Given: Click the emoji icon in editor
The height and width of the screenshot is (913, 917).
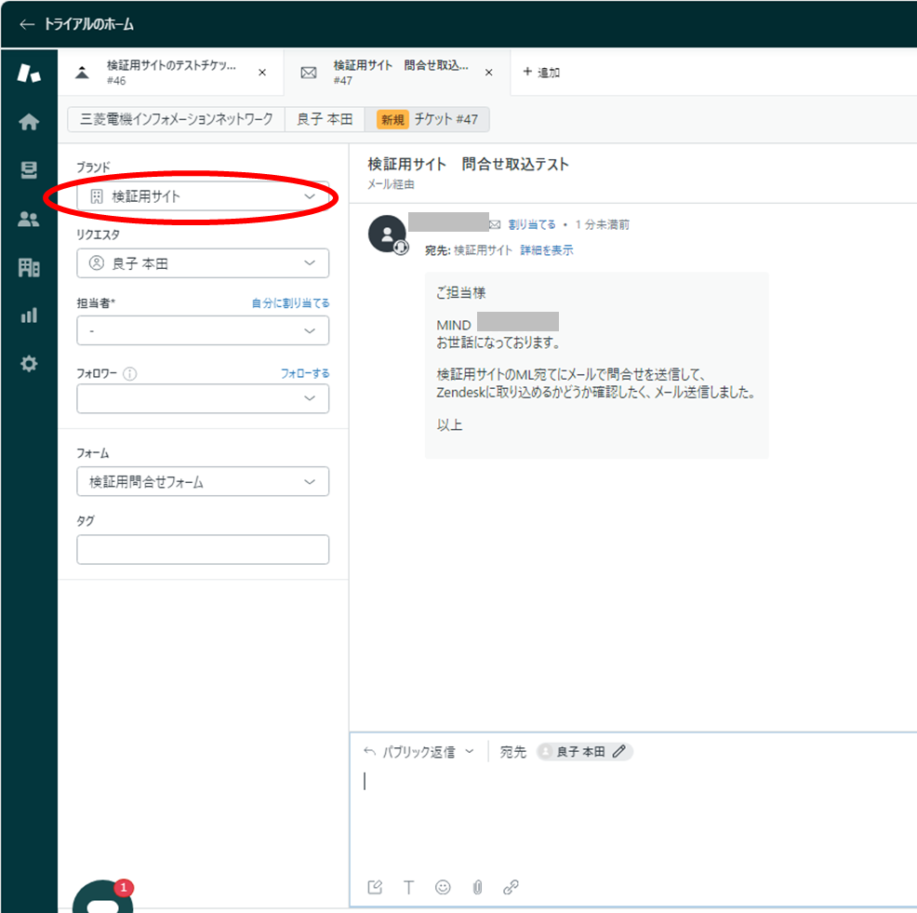Looking at the screenshot, I should (443, 887).
